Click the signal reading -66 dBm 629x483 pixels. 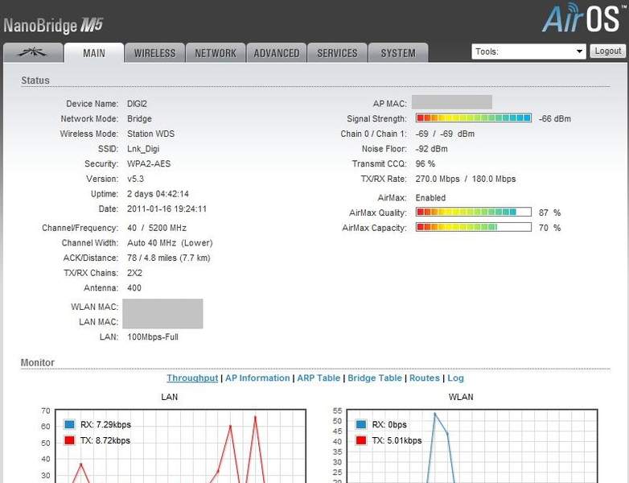[555, 118]
